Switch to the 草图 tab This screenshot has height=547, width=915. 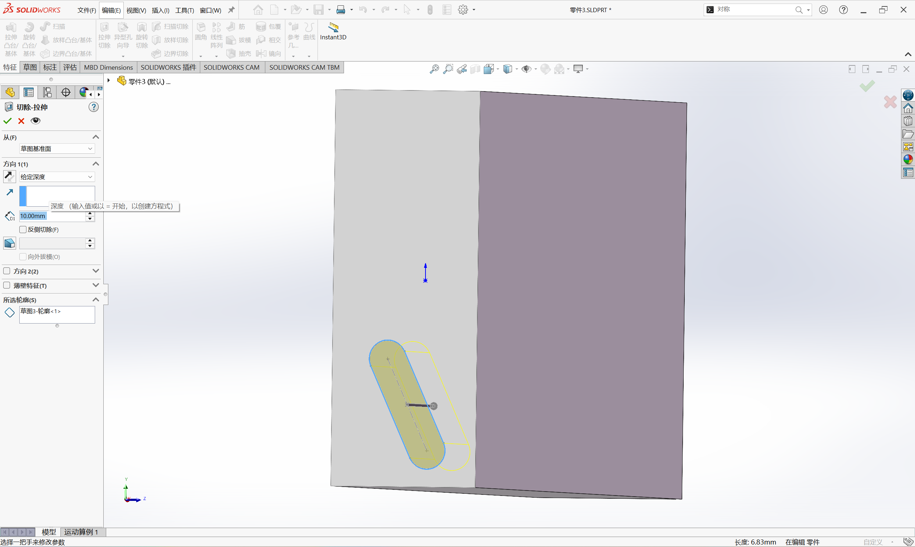coord(30,68)
